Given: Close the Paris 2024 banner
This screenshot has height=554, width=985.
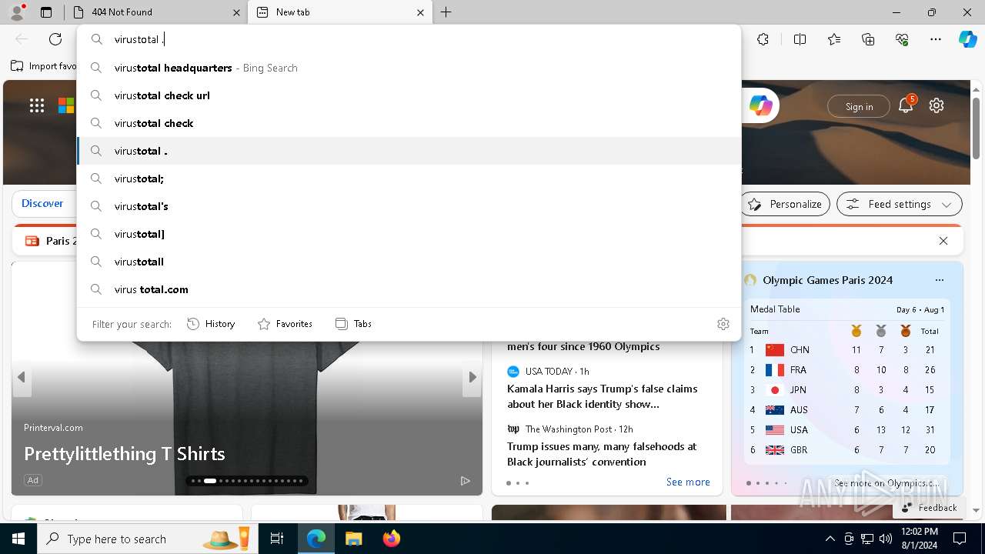Looking at the screenshot, I should click(x=943, y=241).
